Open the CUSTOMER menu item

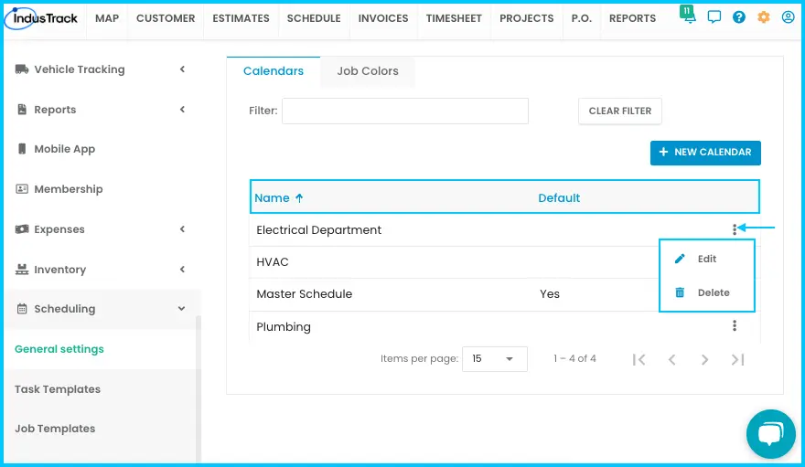click(166, 18)
